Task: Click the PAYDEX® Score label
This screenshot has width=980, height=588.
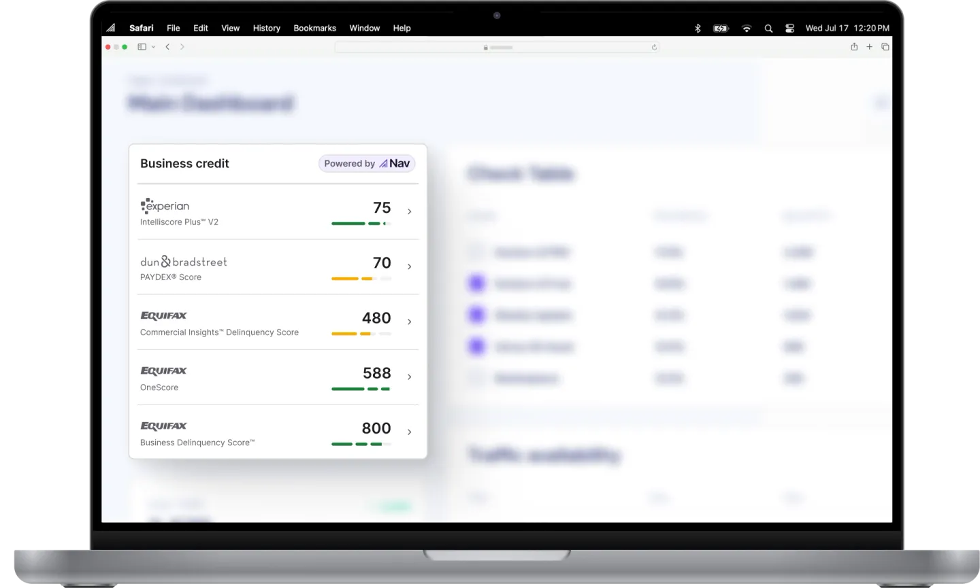Action: tap(171, 277)
